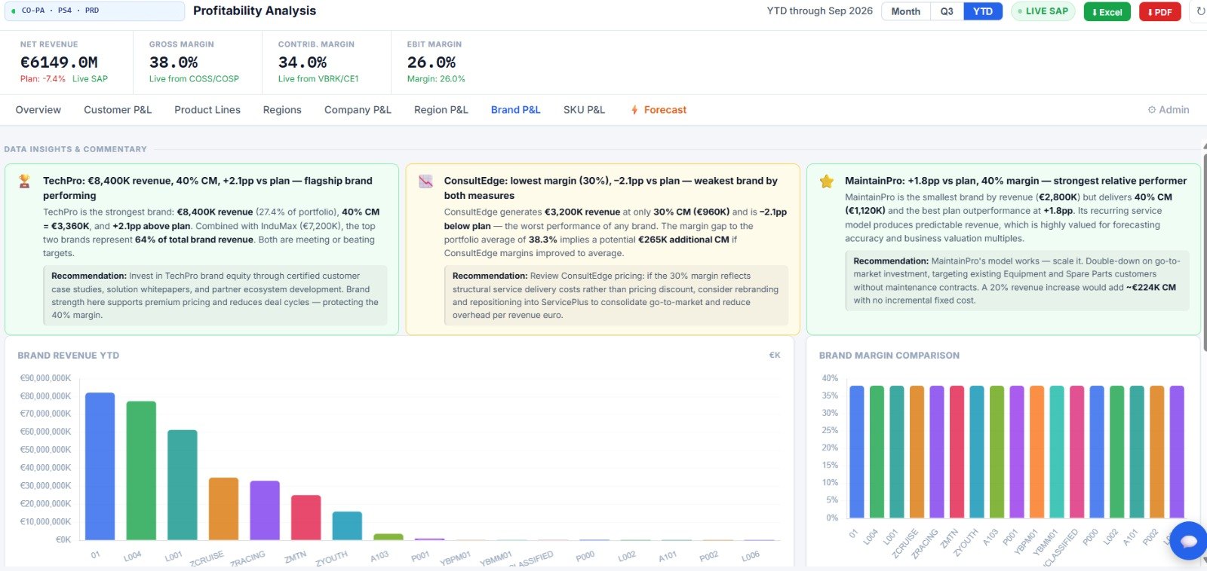Open the Product Lines tab
The height and width of the screenshot is (571, 1207).
207,110
